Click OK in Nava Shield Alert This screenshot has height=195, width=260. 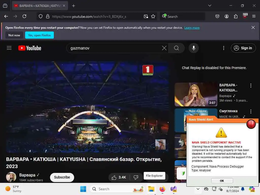pos(222,181)
